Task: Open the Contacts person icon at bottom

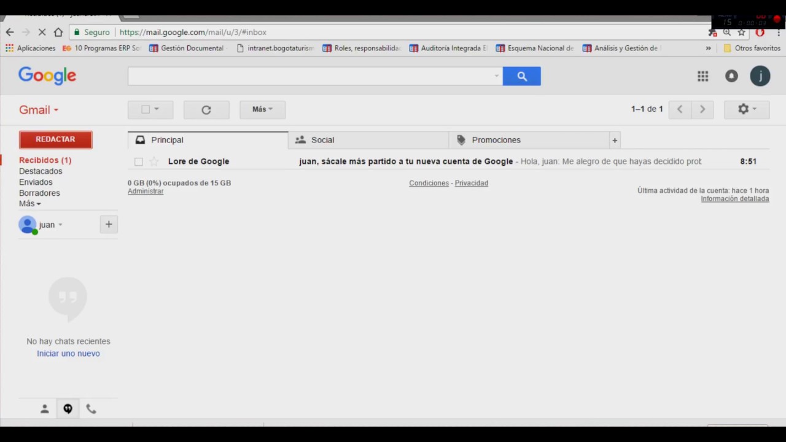Action: (44, 409)
